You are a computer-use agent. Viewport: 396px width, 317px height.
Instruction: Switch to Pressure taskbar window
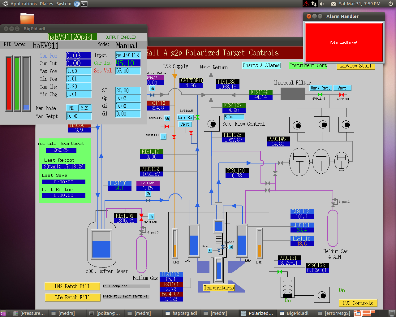click(x=29, y=313)
